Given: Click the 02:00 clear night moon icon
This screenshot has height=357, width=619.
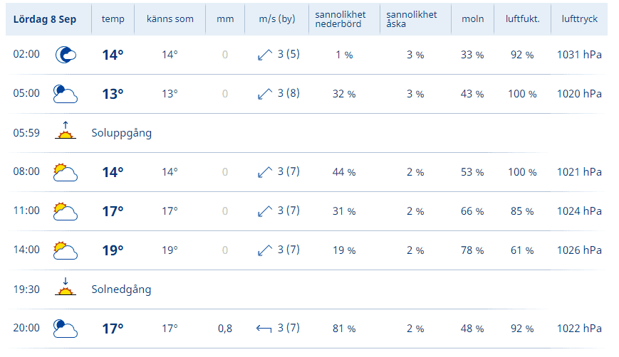Looking at the screenshot, I should click(x=66, y=55).
